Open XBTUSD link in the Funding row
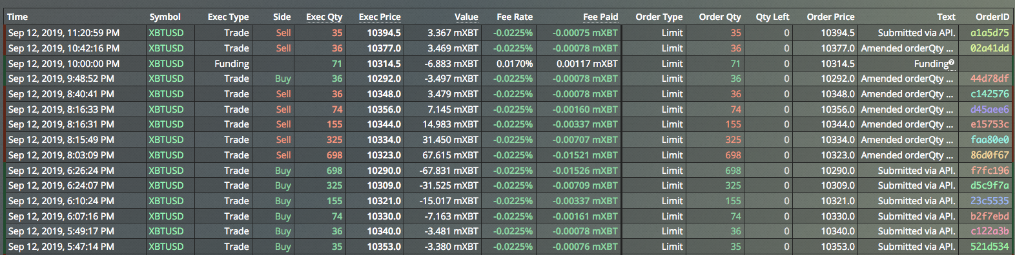Viewport: 1015px width, 255px height. click(x=166, y=64)
